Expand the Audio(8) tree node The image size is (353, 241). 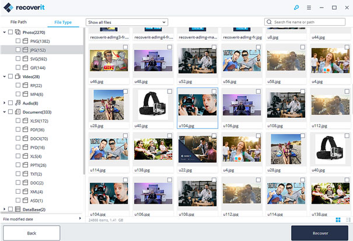(x=5, y=103)
